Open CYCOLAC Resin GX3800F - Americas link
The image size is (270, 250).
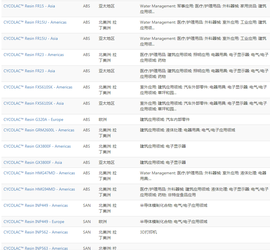tap(37, 146)
